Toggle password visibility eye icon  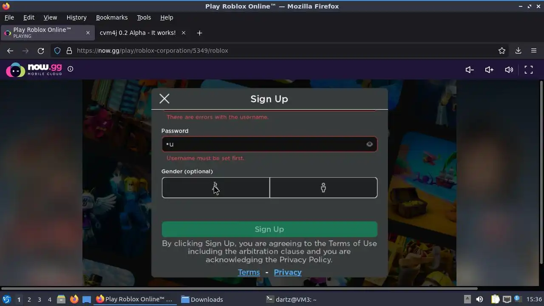point(369,144)
